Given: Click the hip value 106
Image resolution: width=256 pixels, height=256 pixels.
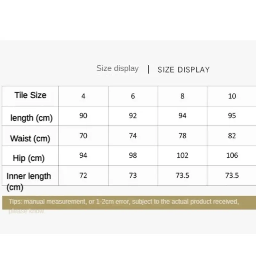Looking at the screenshot, I should (x=232, y=155).
